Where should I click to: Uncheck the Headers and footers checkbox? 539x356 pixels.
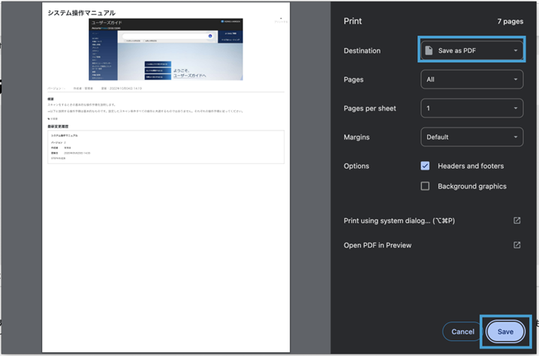point(425,166)
